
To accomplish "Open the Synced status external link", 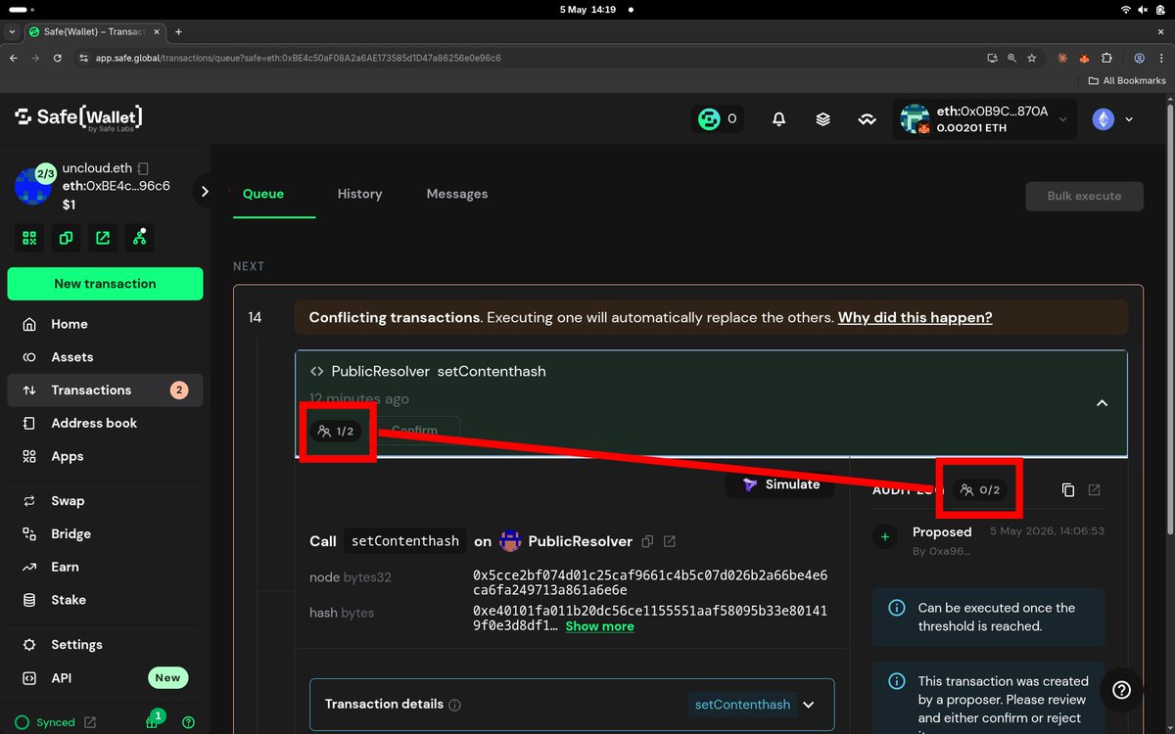I will [90, 722].
